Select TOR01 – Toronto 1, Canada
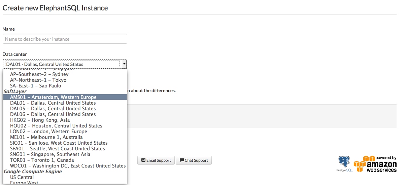The width and height of the screenshot is (408, 185). [x=42, y=160]
